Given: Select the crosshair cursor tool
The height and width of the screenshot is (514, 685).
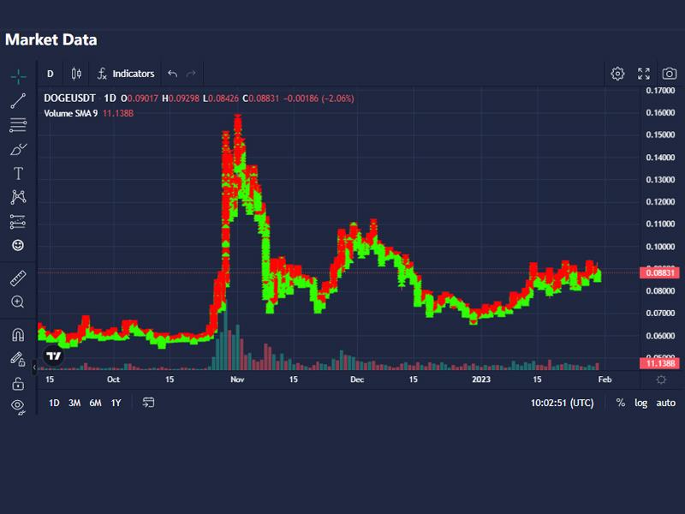Looking at the screenshot, I should coord(18,76).
